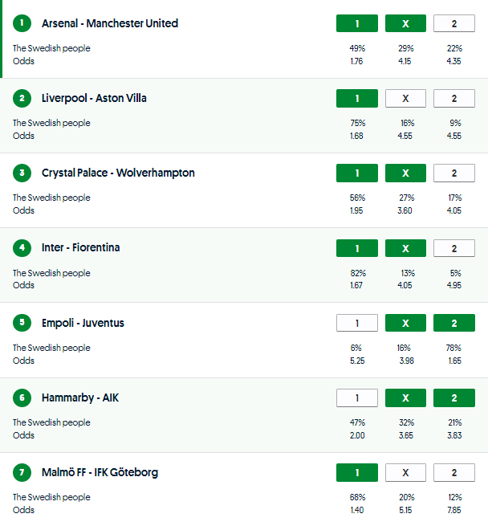The height and width of the screenshot is (526, 488).
Task: Enable the 2 pick for Crystal Palace - Wolverhampton
Action: pos(453,173)
